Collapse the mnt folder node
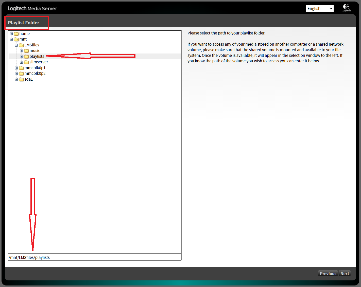 (x=11, y=39)
